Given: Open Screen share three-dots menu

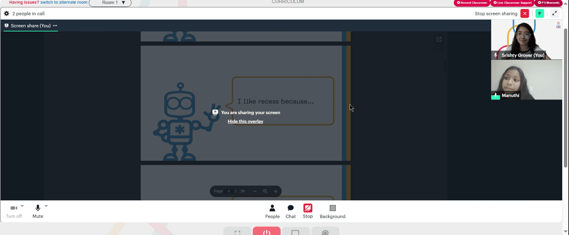Looking at the screenshot, I should coord(55,26).
